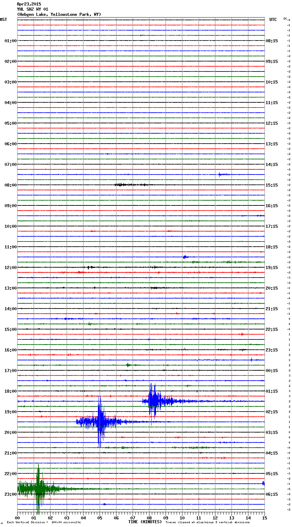The width and height of the screenshot is (292, 527).
Task: Click the 01:15 UTC time label
Action: tap(272, 391)
